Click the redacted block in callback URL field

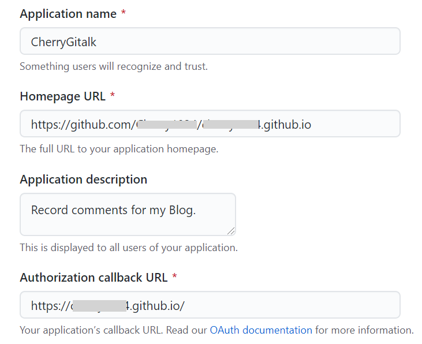[x=99, y=305]
